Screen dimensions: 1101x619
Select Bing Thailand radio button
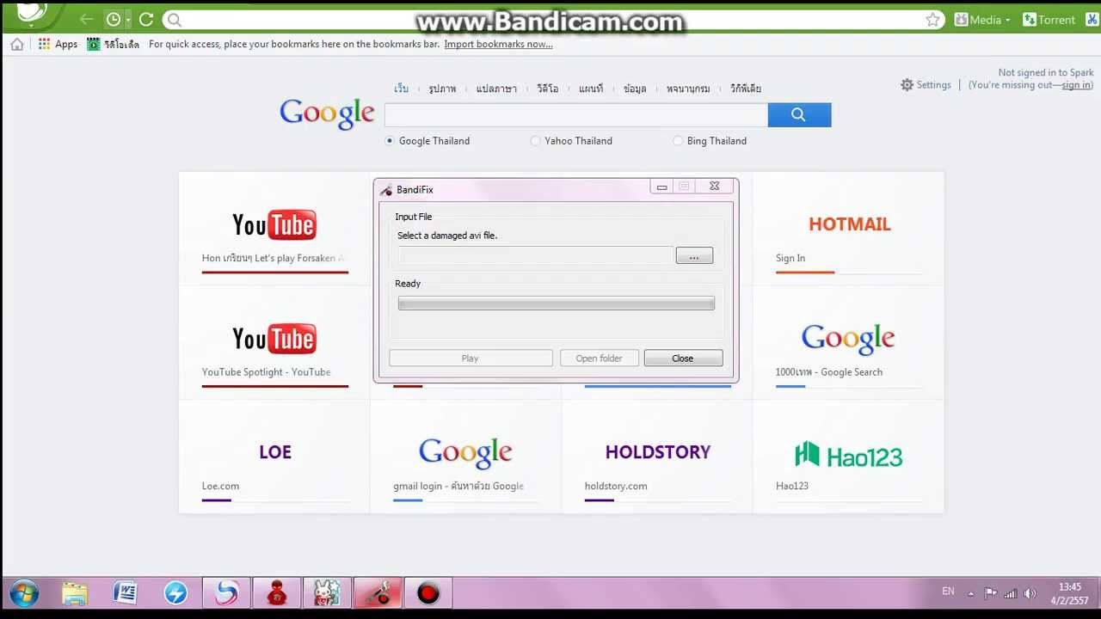(x=678, y=140)
